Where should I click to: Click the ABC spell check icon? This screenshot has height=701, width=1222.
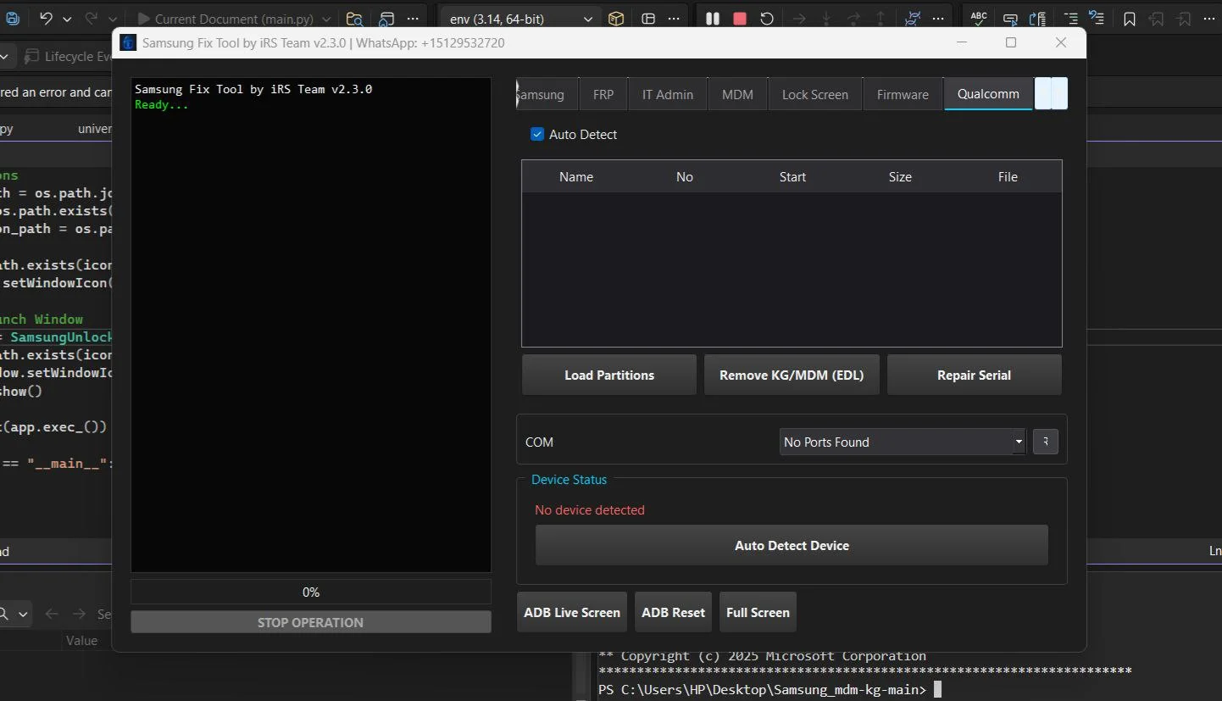click(979, 18)
